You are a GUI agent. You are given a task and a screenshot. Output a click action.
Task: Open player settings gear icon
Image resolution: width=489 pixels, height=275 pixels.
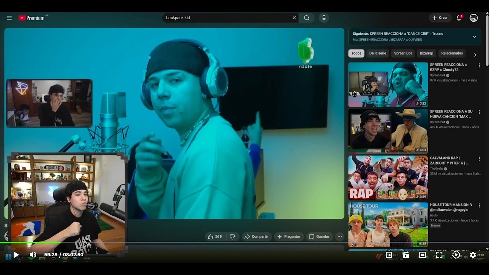click(473, 255)
